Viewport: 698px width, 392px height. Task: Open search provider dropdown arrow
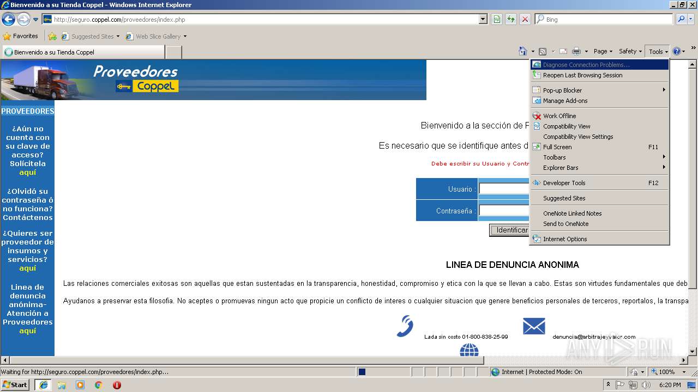click(x=691, y=19)
